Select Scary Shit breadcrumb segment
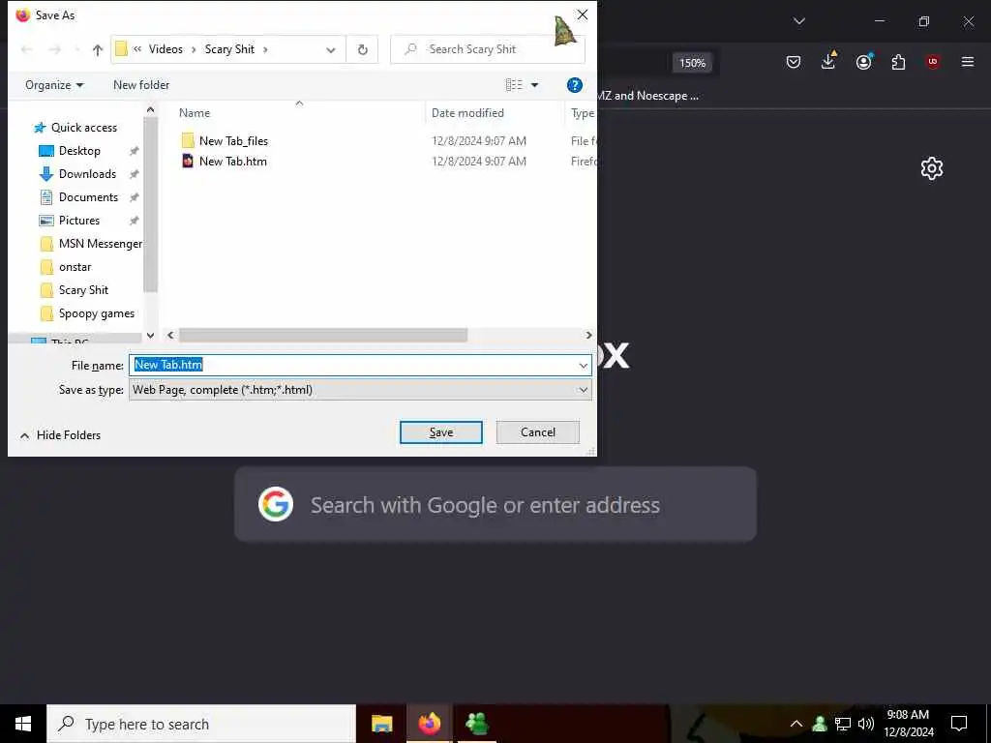Screen dimensions: 991x743 229,49
